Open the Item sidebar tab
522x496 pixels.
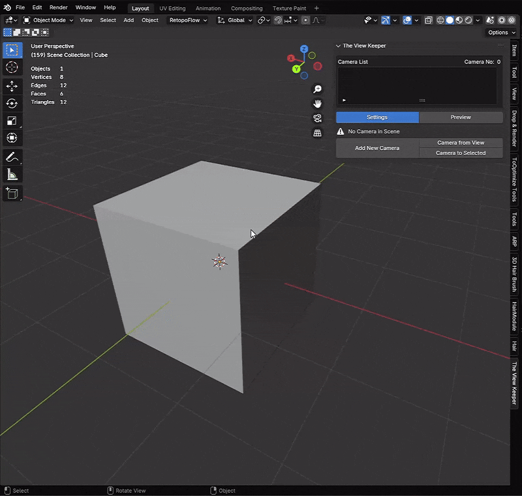click(514, 51)
